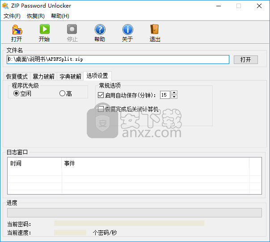Open help via the 帮助 question icon
Screen dimensions: 270x242
coord(100,30)
